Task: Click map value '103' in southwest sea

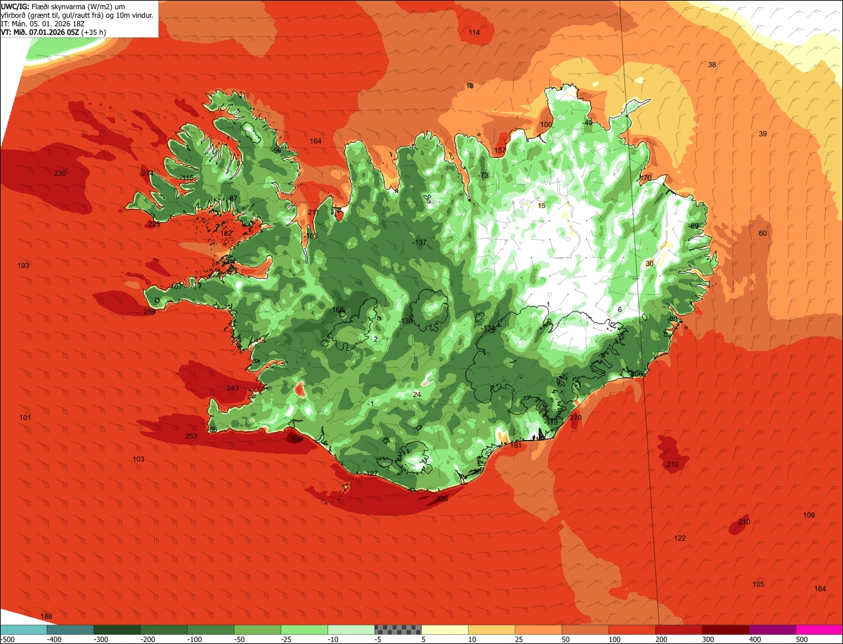Action: point(138,459)
